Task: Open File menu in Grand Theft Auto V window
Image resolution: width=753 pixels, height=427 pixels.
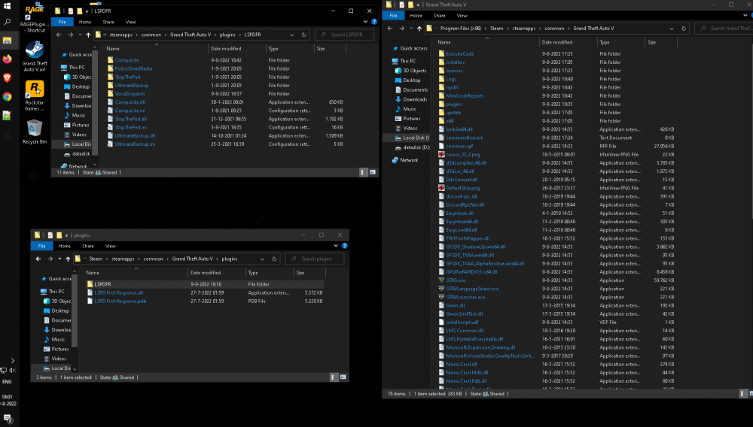Action: click(392, 15)
